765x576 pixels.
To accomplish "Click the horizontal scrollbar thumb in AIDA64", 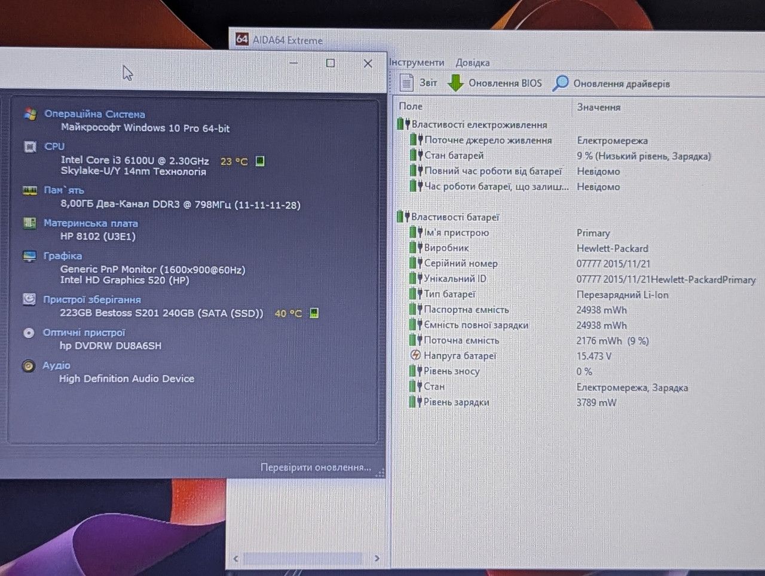I will pyautogui.click(x=302, y=559).
